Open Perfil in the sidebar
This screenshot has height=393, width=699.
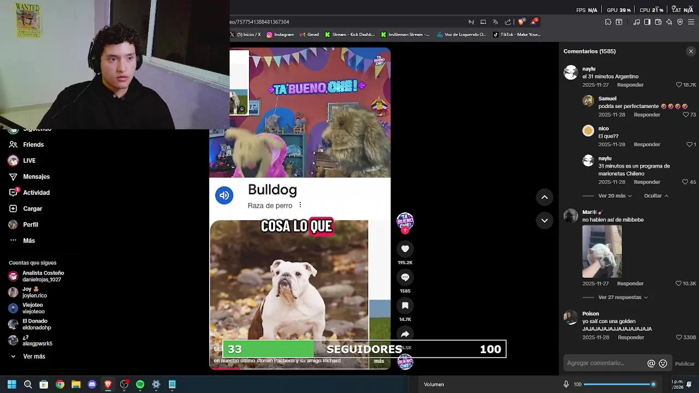[31, 224]
